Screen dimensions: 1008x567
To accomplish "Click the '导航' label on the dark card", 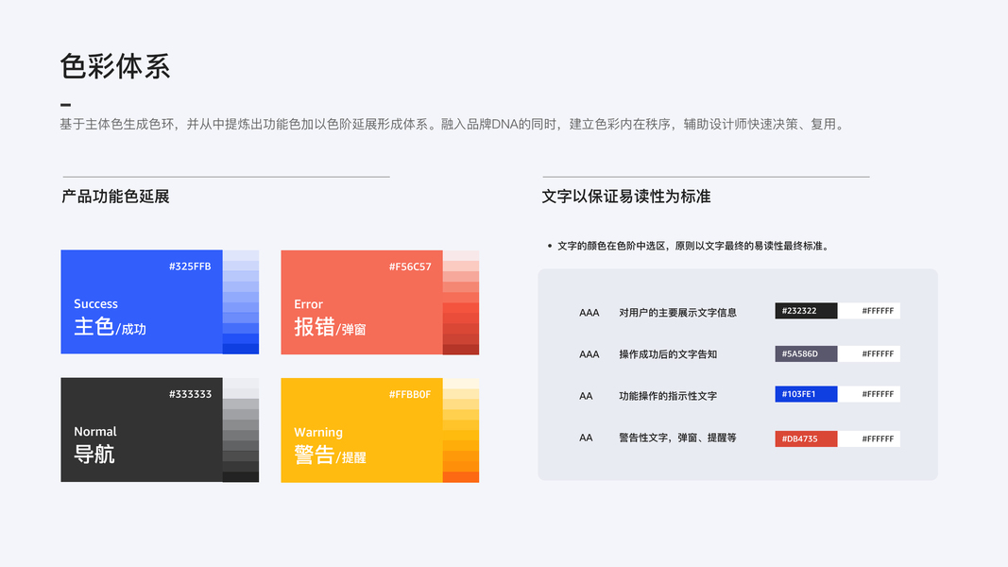I will pos(94,455).
